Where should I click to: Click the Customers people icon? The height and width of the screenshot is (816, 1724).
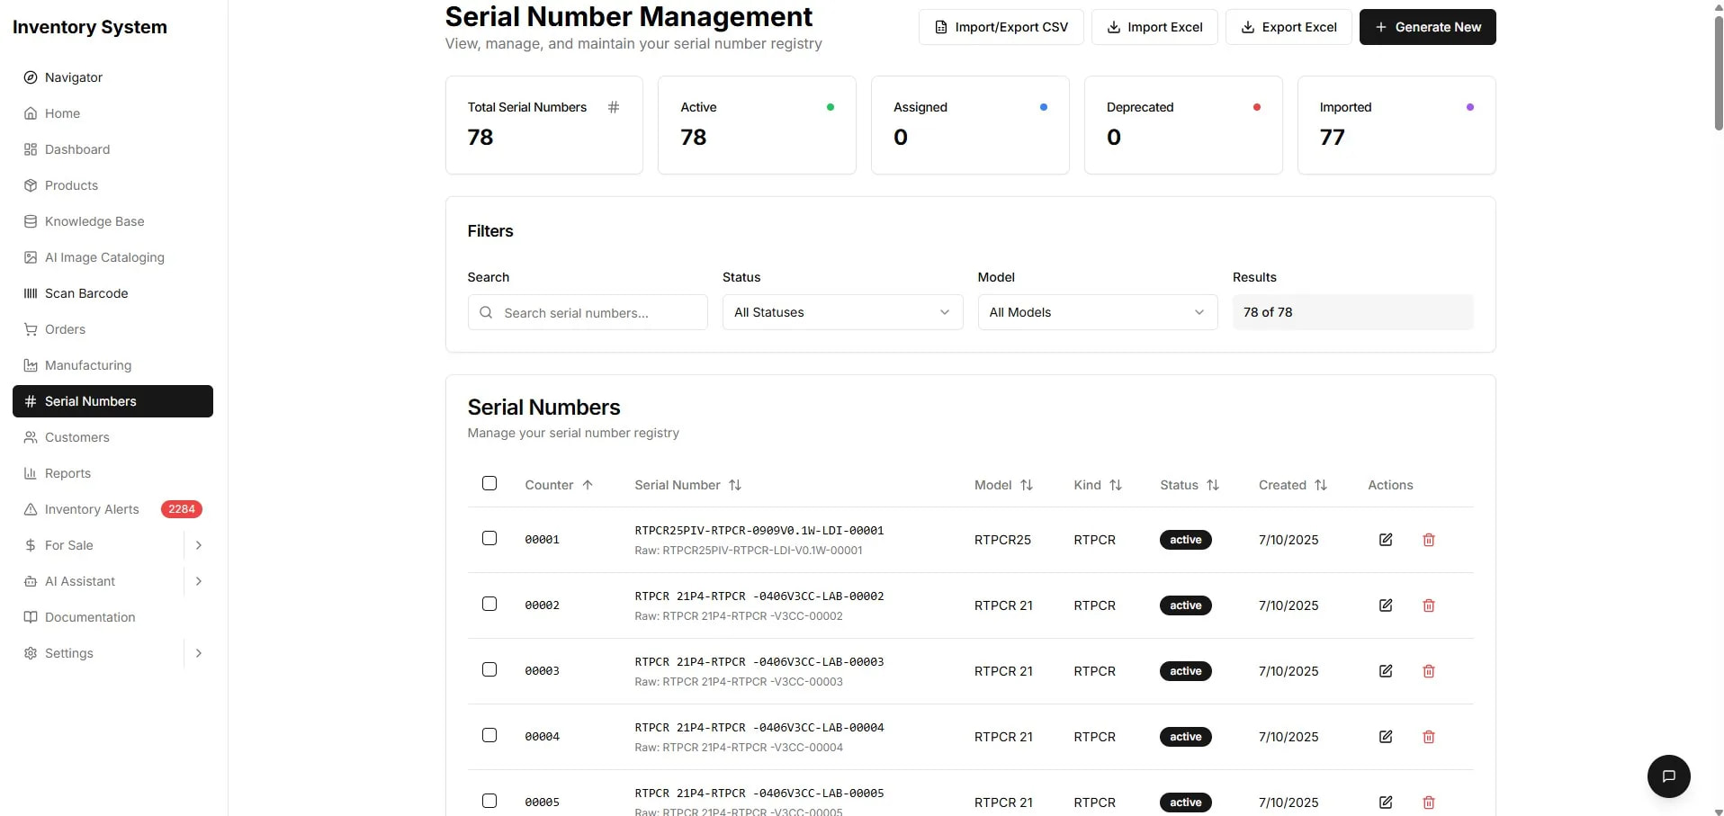[31, 437]
